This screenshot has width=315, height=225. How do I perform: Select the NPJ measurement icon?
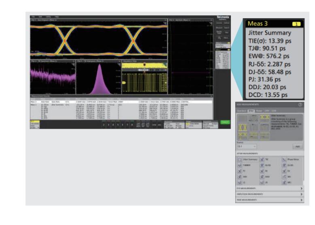pyautogui.click(x=284, y=183)
